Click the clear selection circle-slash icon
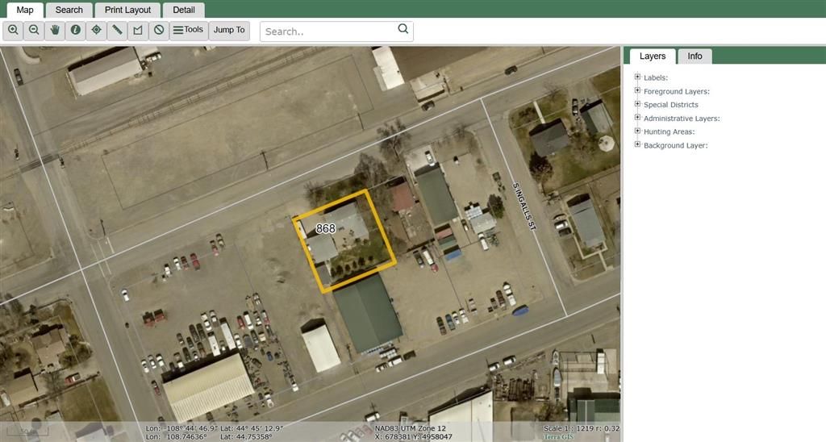 [159, 30]
